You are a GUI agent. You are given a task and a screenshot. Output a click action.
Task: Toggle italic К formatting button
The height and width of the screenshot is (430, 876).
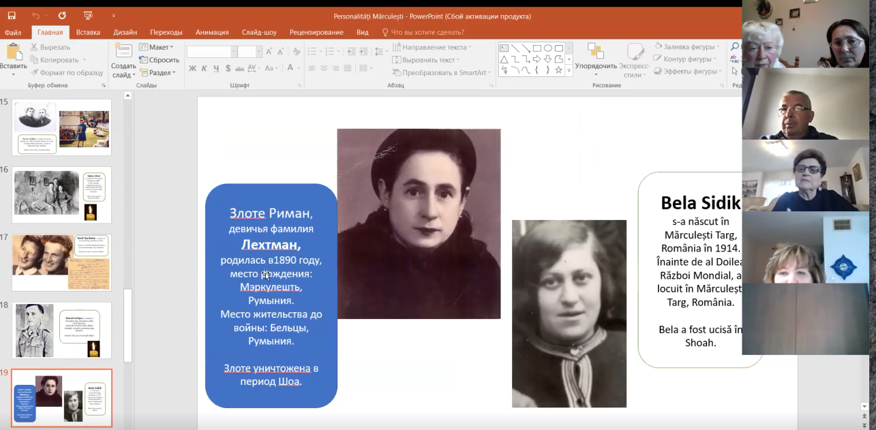point(205,68)
